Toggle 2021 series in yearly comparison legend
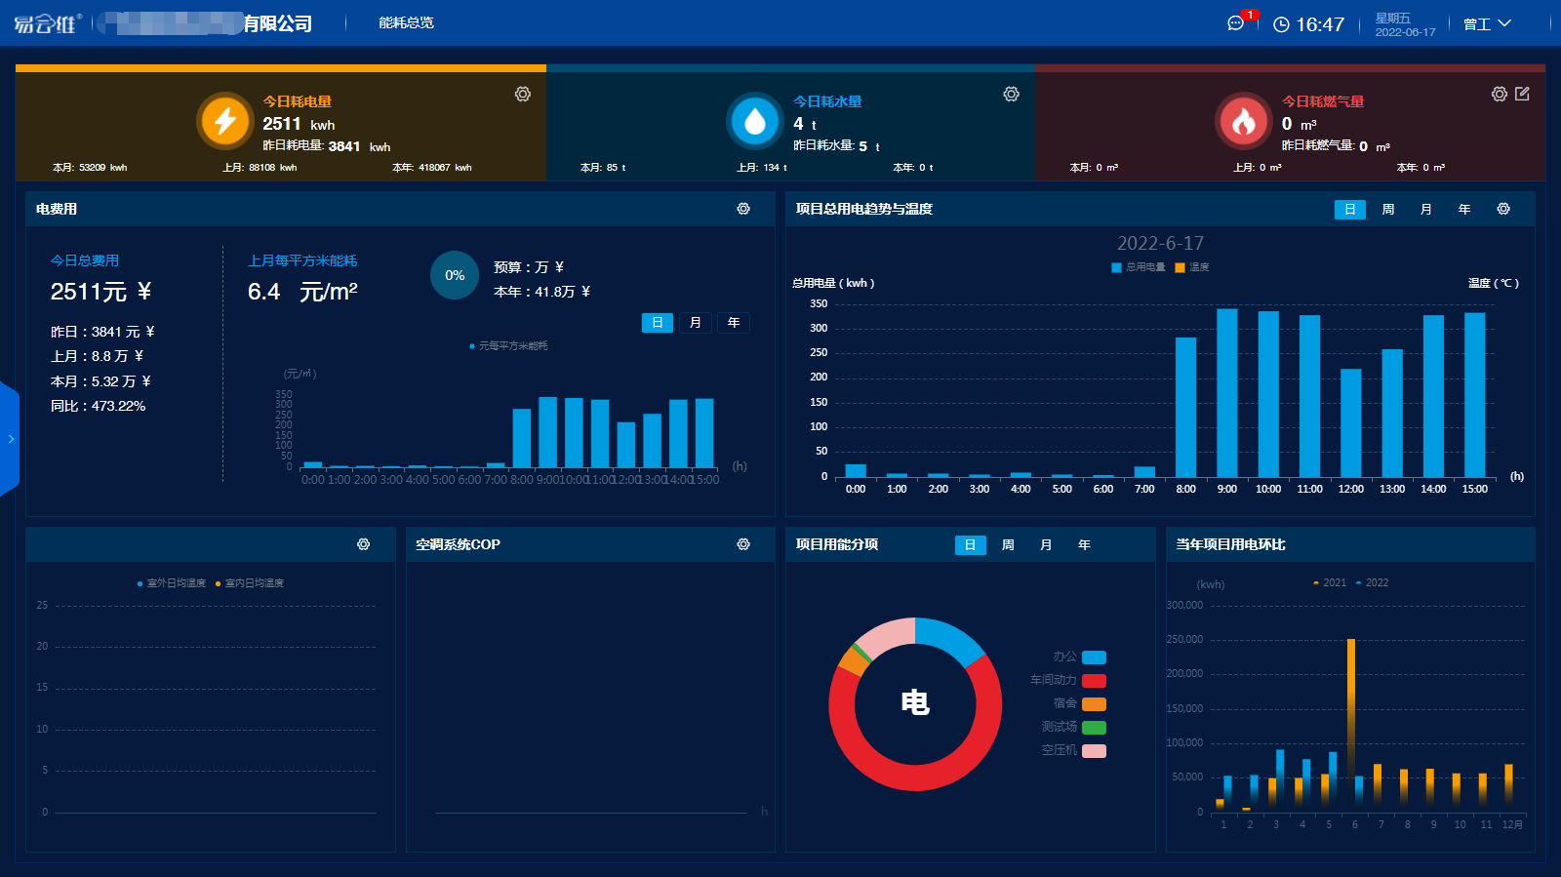This screenshot has height=877, width=1561. pos(1330,582)
